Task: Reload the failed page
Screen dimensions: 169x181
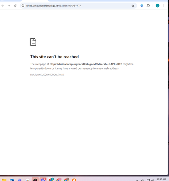Action: click(15, 6)
